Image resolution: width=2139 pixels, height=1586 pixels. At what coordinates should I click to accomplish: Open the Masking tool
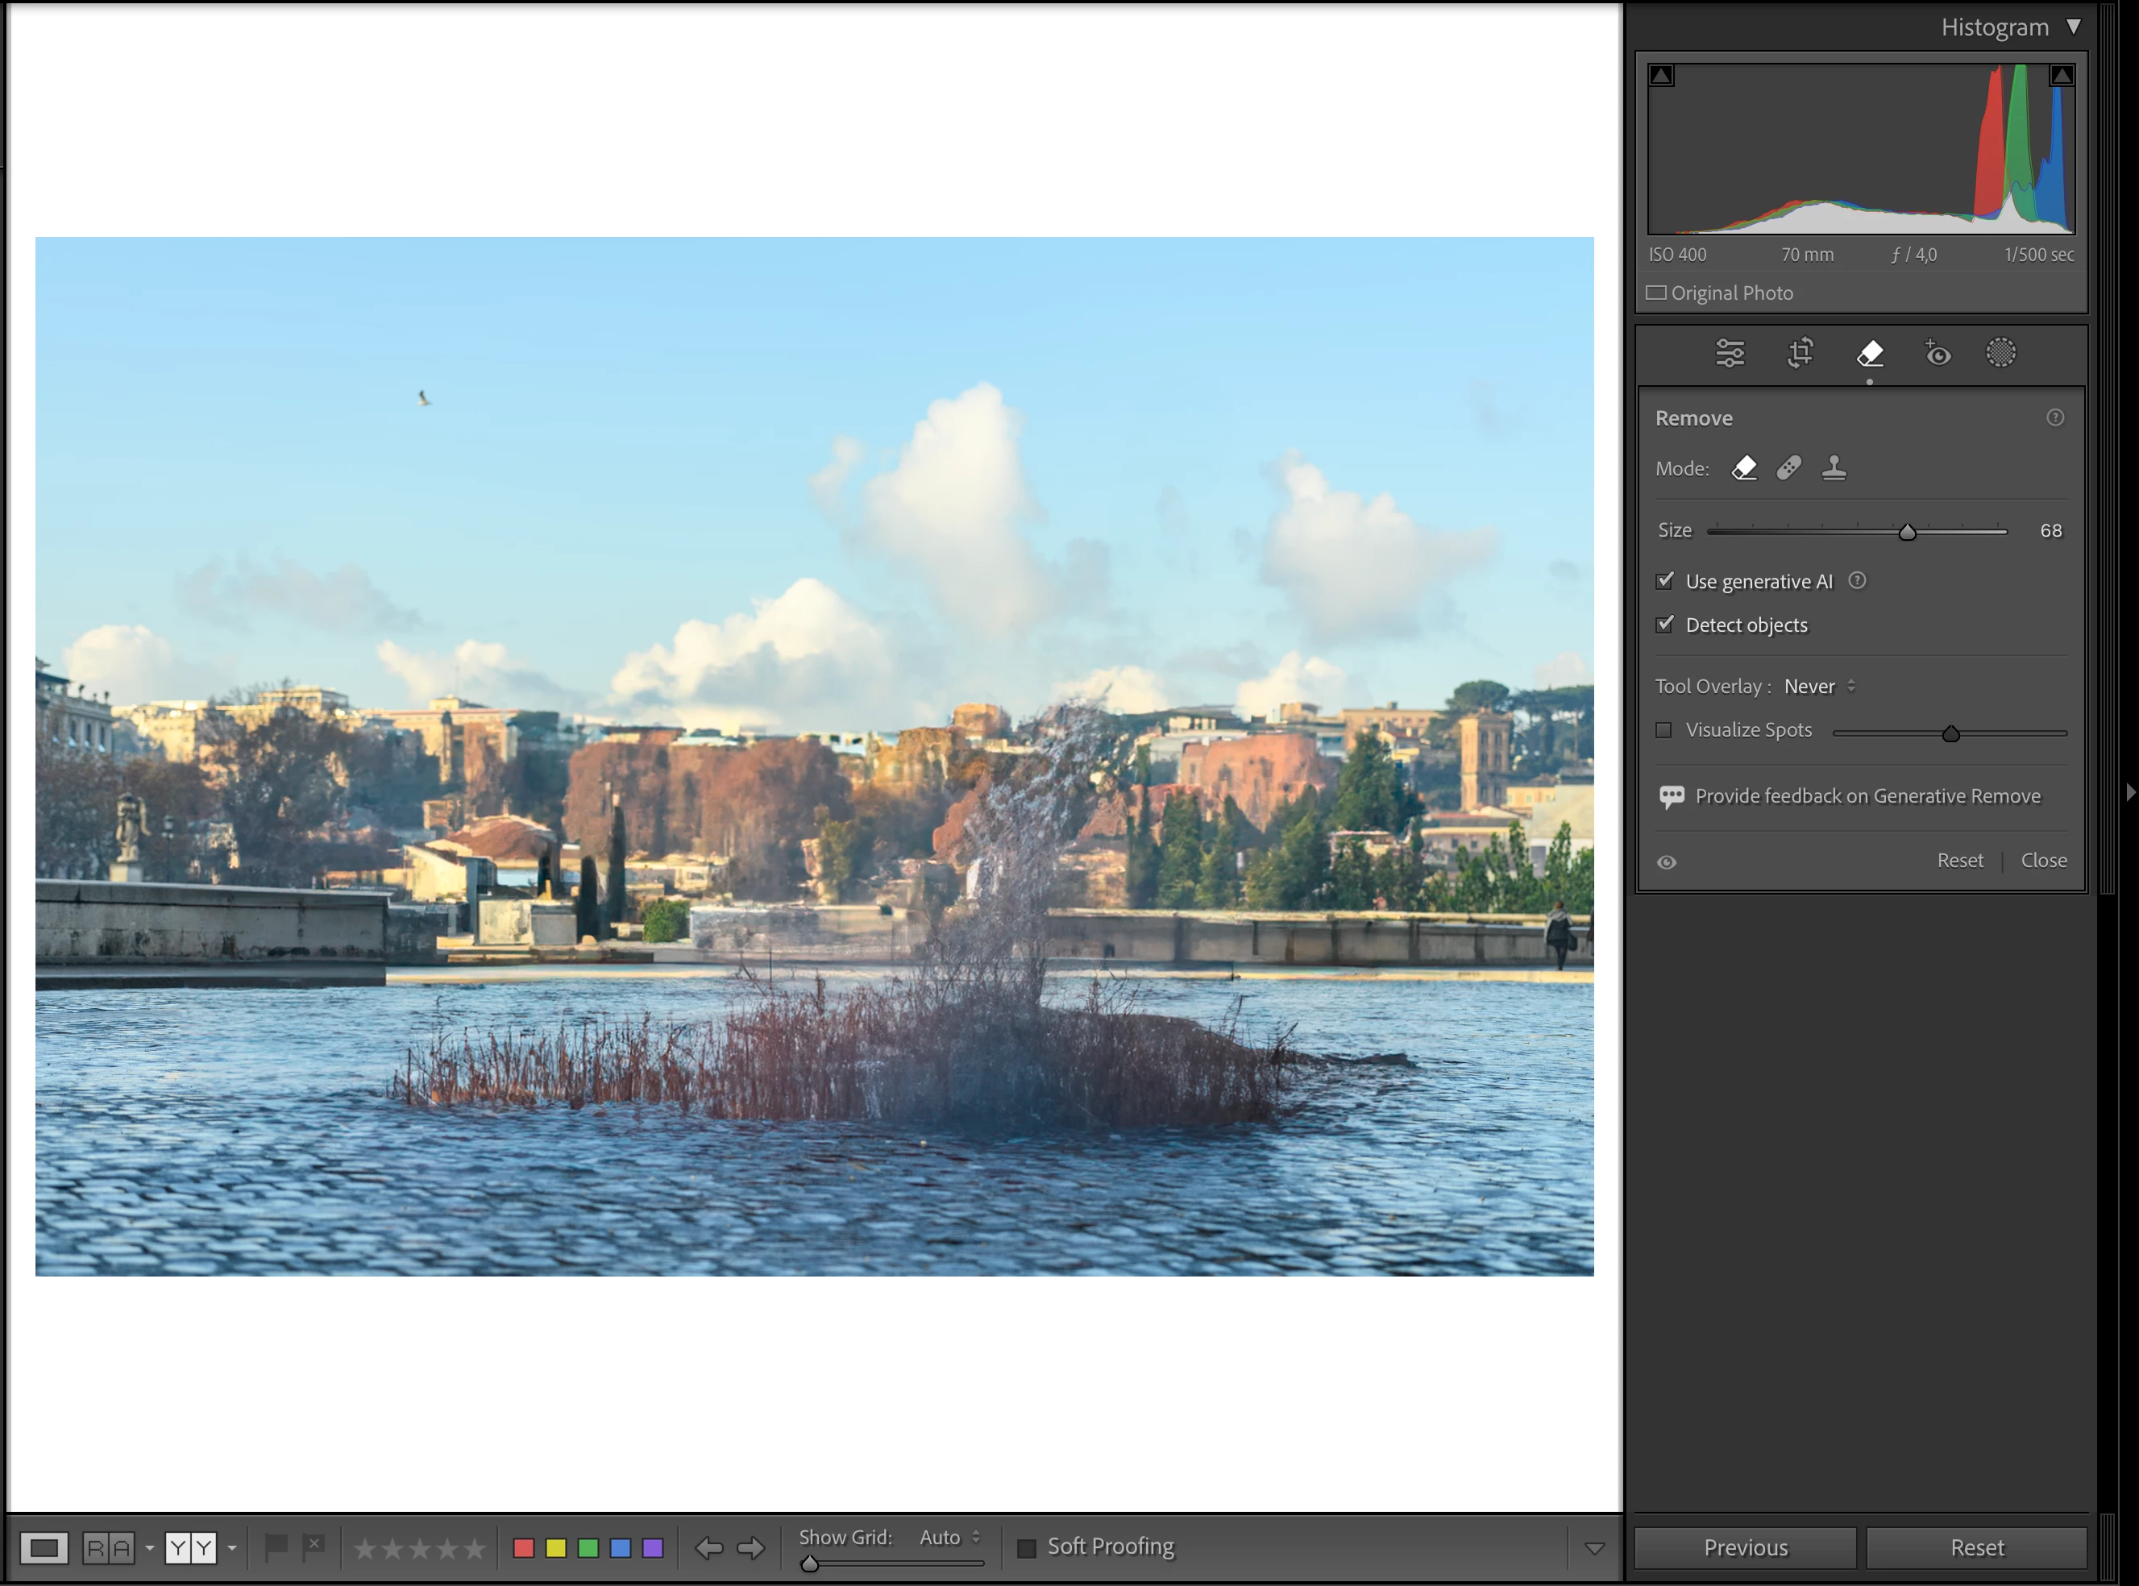tap(2000, 353)
